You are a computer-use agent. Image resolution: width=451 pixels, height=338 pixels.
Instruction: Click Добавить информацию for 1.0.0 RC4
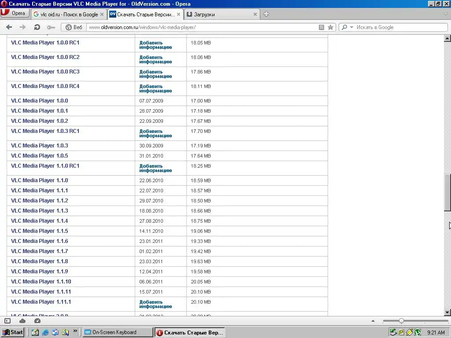pos(155,88)
